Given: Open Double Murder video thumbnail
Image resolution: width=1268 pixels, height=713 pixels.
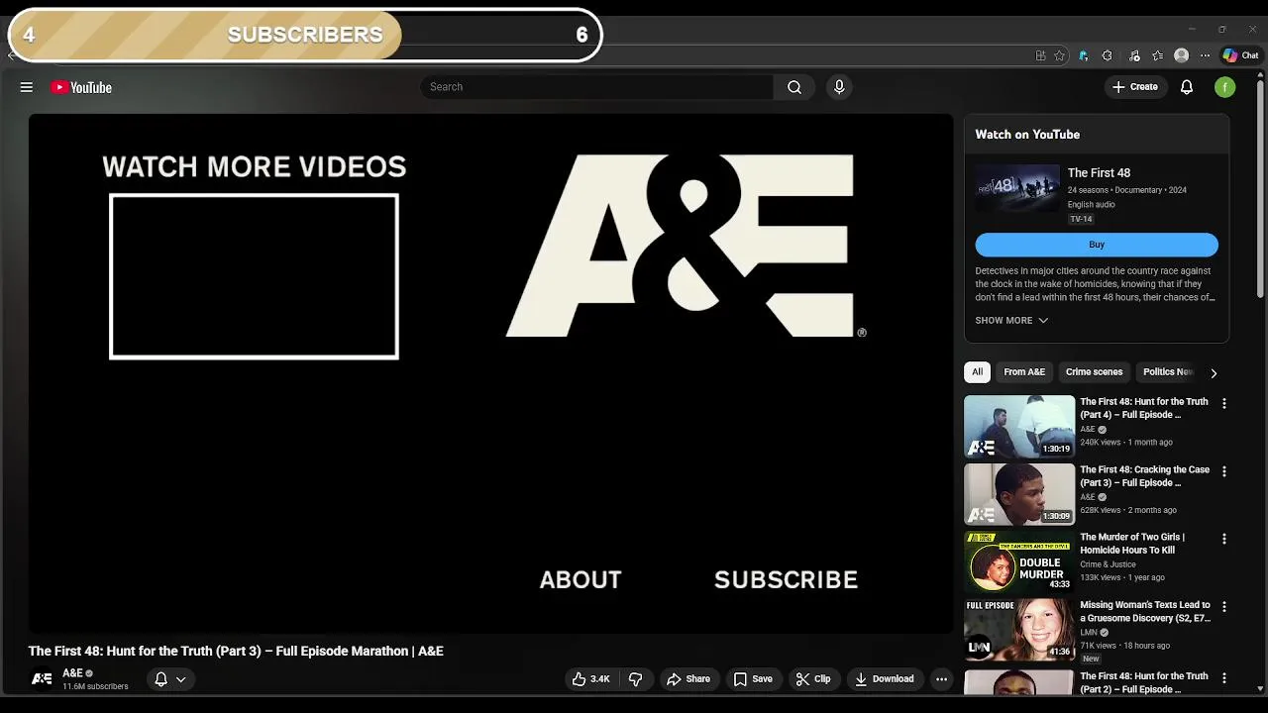Looking at the screenshot, I should point(1019,561).
